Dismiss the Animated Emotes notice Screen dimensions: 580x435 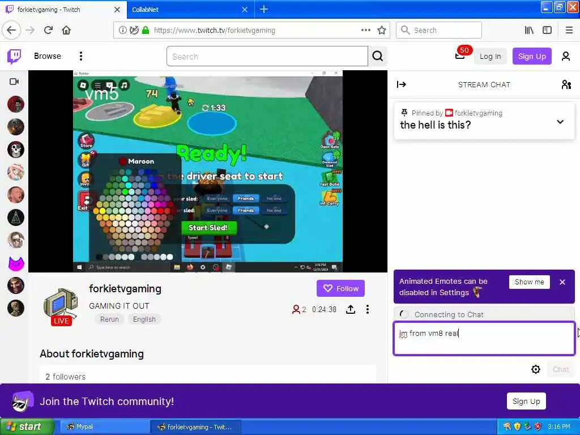562,282
